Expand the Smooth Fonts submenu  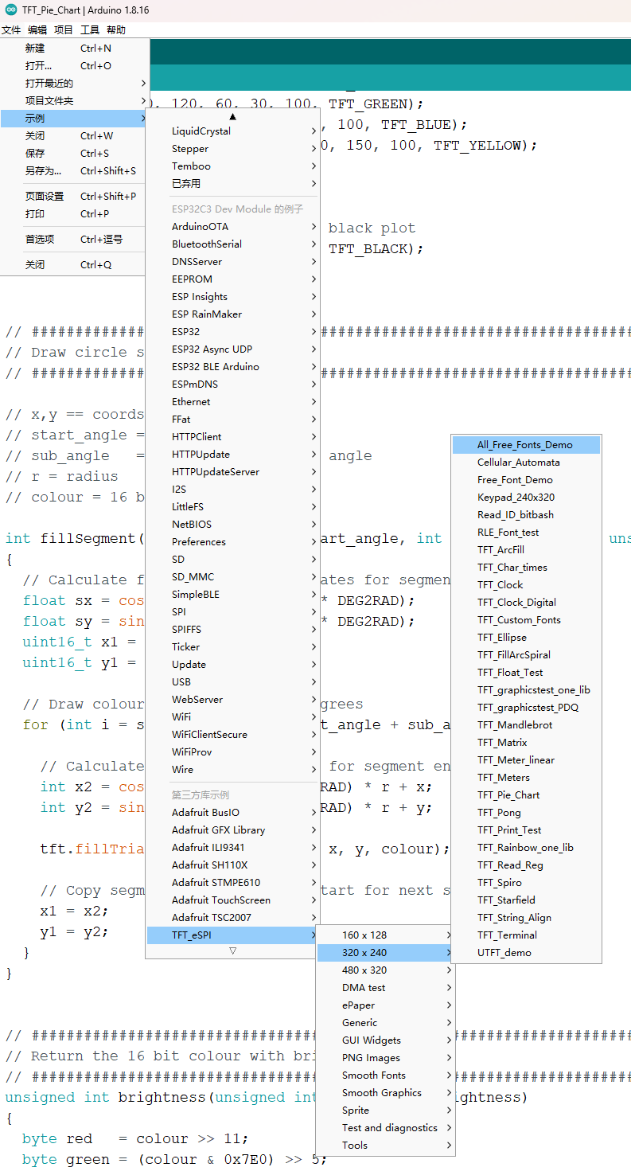pos(373,1075)
